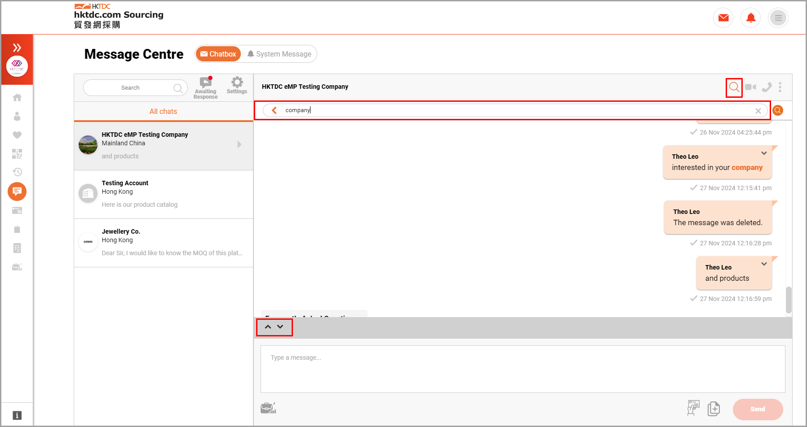Click Jewellery Co. avatar thumbnail
Screen dimensions: 807x427
coord(88,242)
